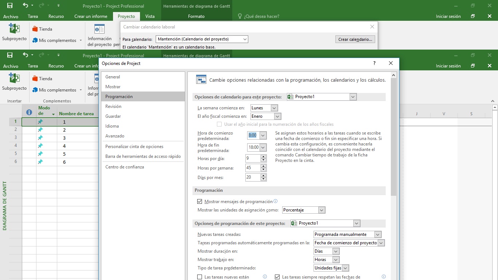
Task: Select the row header number 6
Action: [x=16, y=162]
